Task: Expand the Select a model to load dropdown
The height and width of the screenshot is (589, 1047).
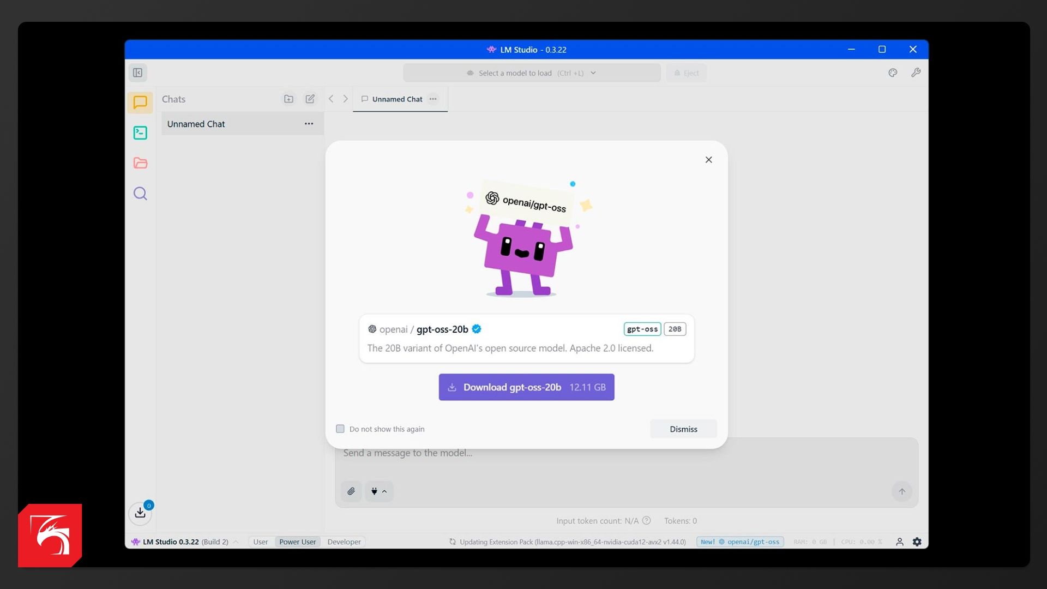Action: [532, 73]
